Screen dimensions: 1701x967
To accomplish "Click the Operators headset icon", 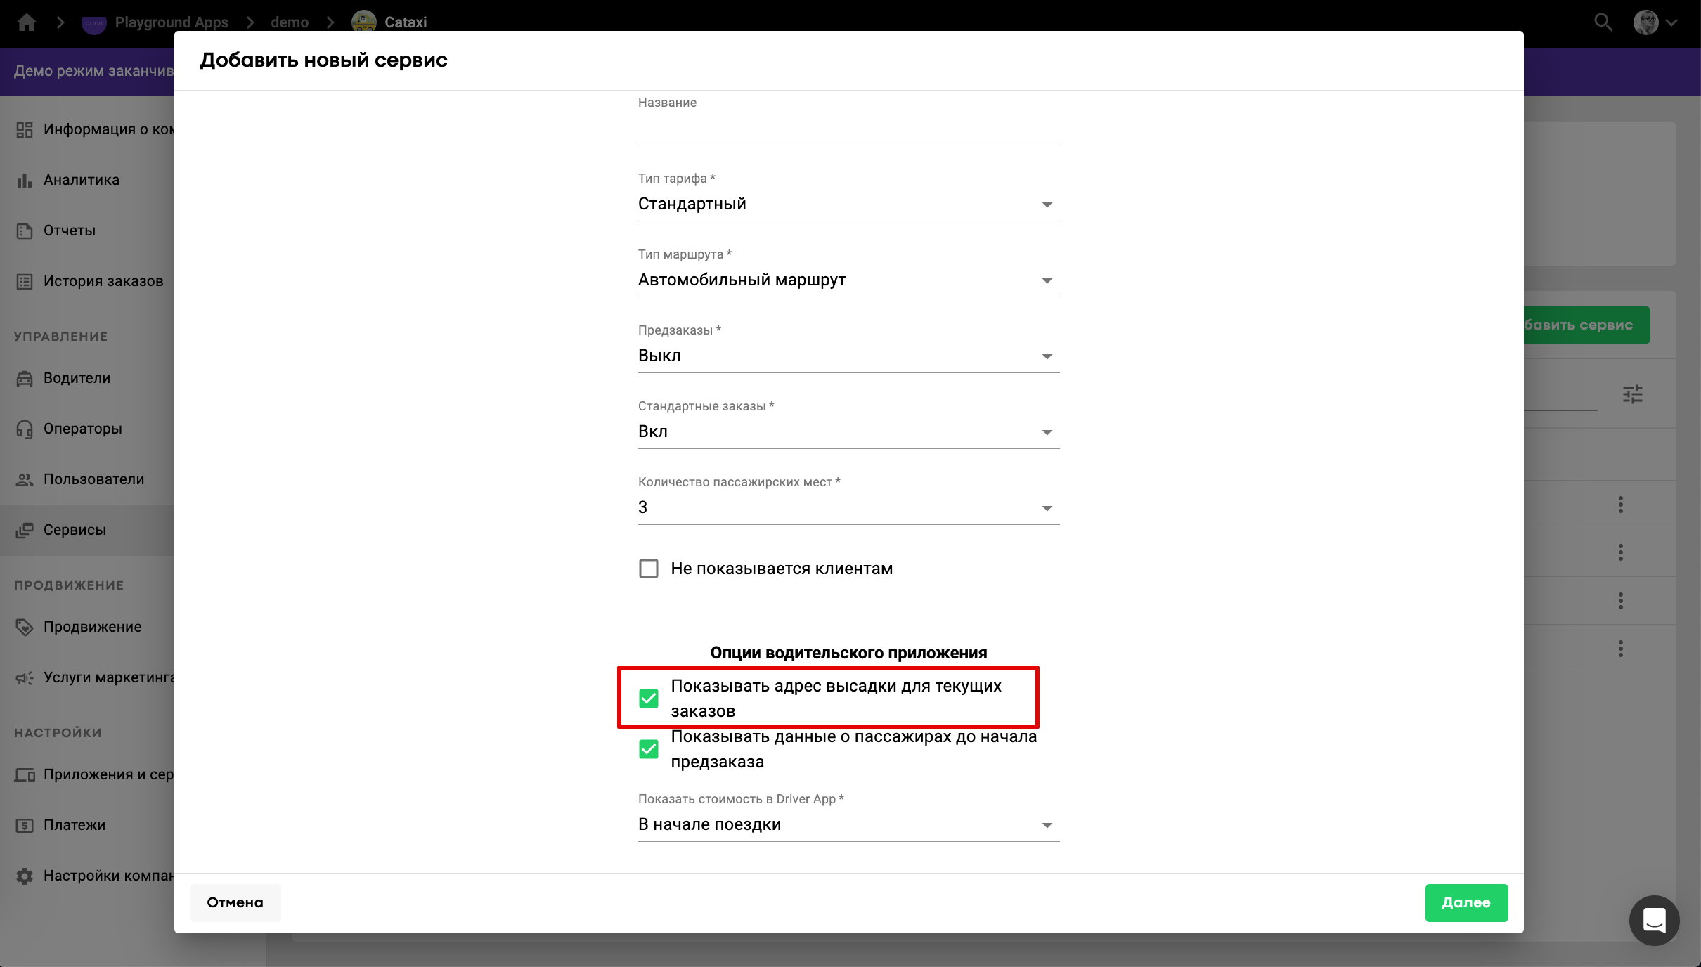I will (x=25, y=429).
